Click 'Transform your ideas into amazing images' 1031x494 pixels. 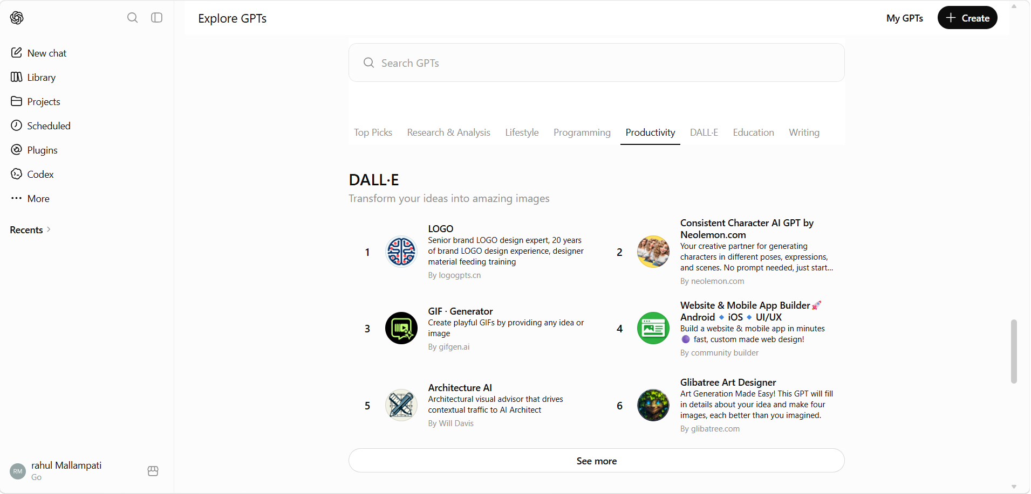coord(449,198)
